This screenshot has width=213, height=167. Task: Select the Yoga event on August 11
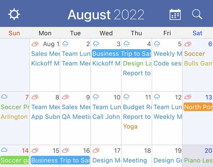click(130, 126)
